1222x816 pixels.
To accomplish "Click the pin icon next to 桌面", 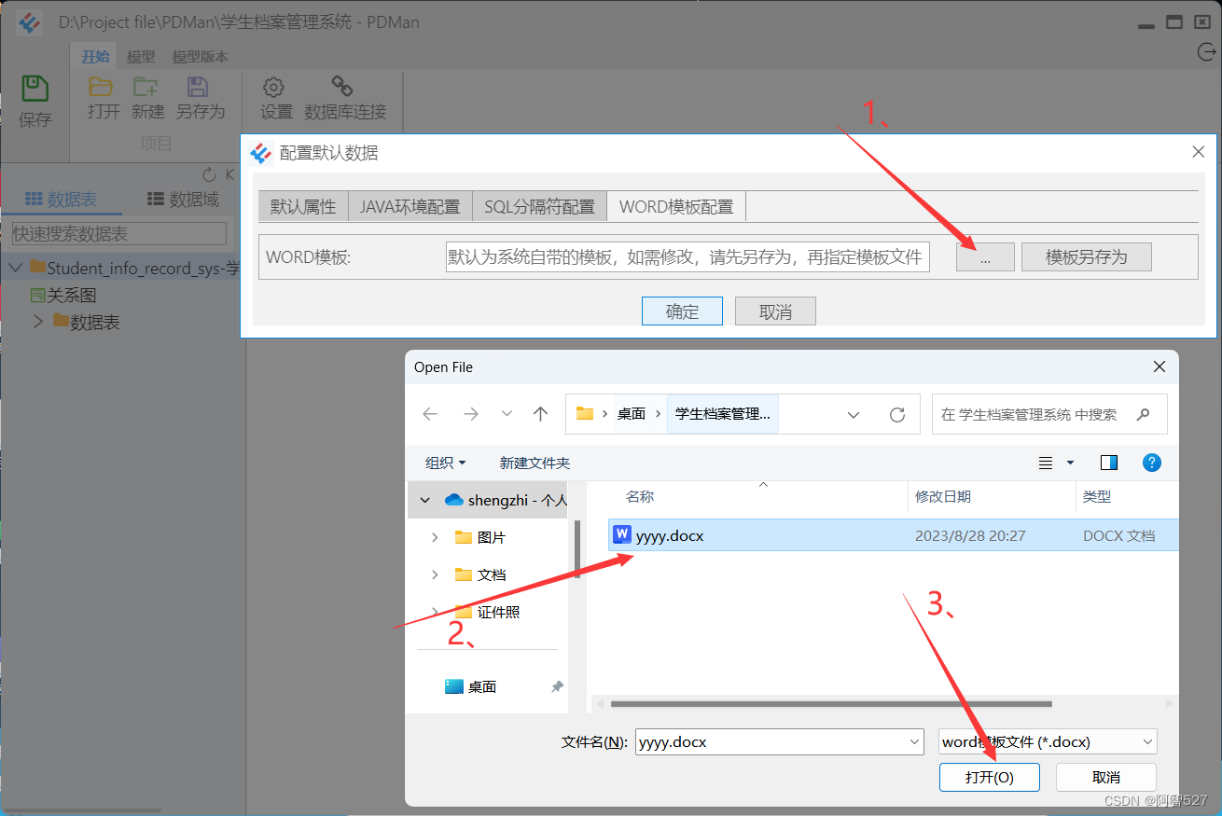I will pos(556,685).
